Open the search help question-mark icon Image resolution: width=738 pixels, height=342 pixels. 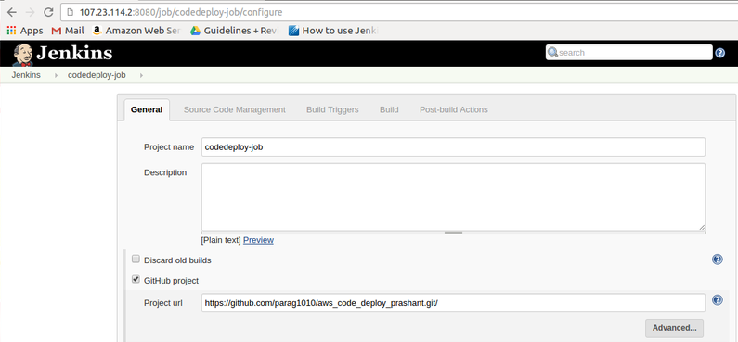[x=719, y=53]
